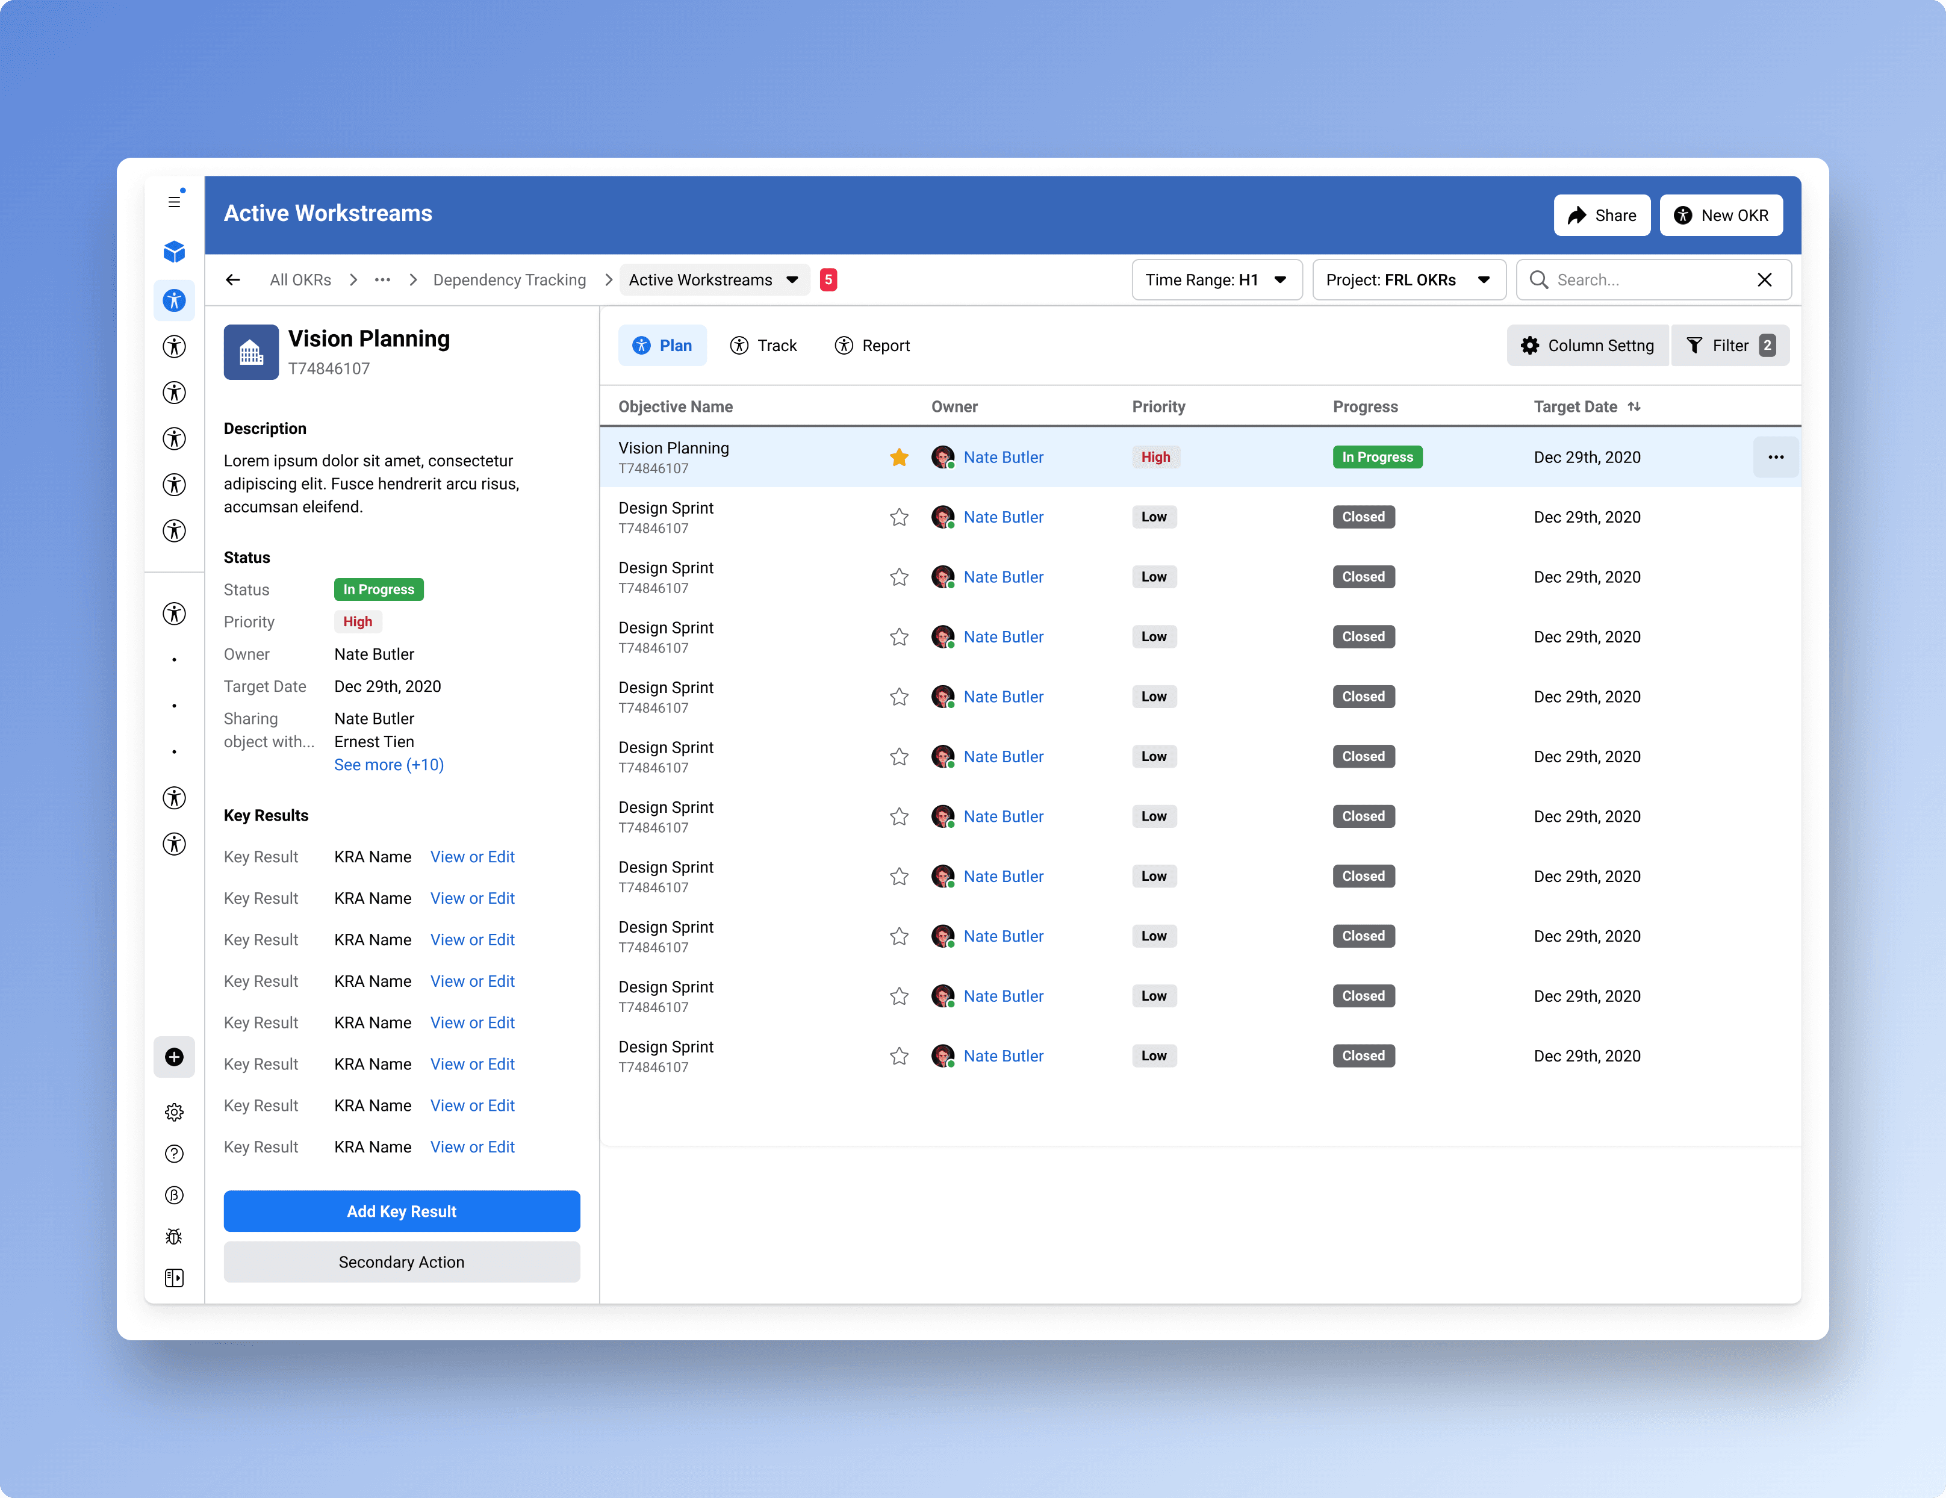Viewport: 1946px width, 1498px height.
Task: Click the help question mark icon
Action: [174, 1154]
